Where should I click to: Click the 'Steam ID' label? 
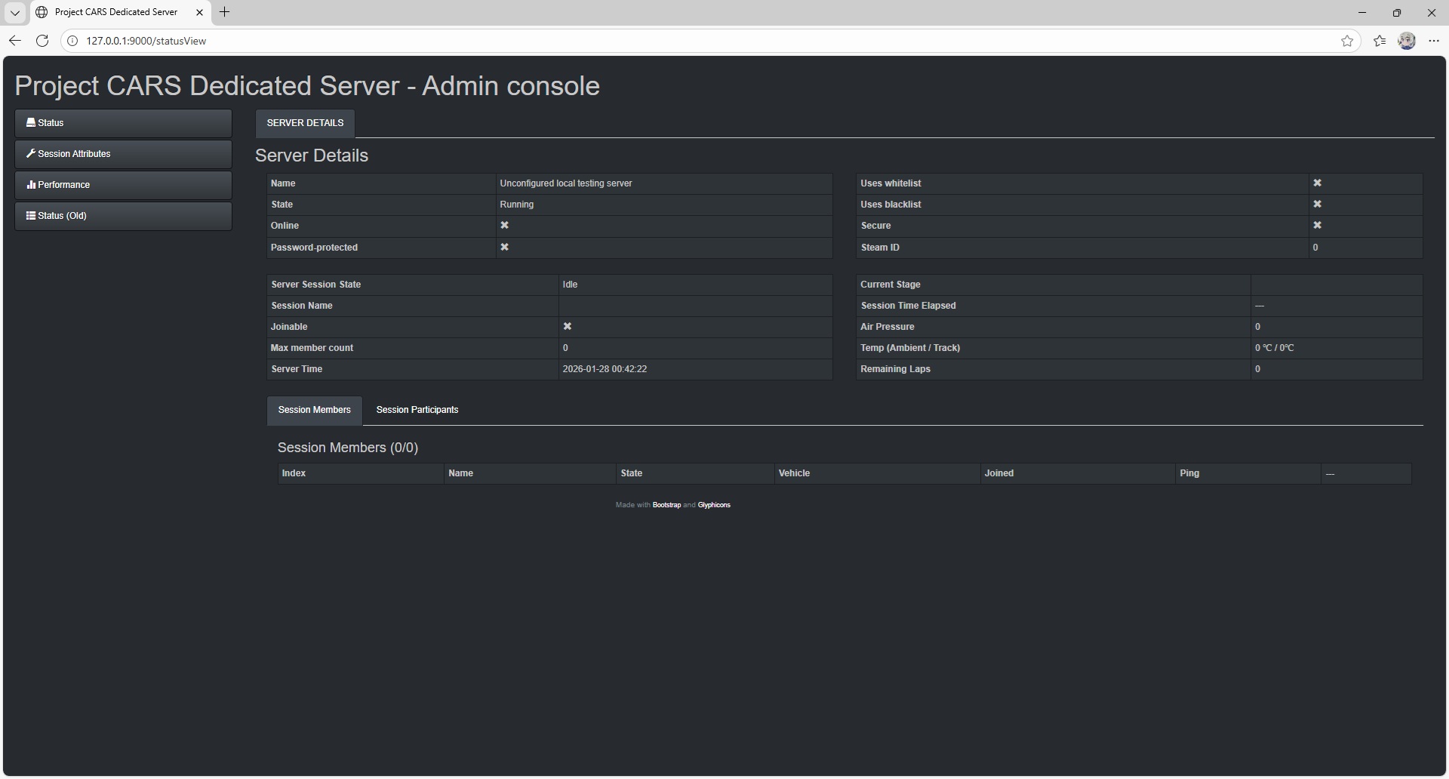pyautogui.click(x=880, y=248)
